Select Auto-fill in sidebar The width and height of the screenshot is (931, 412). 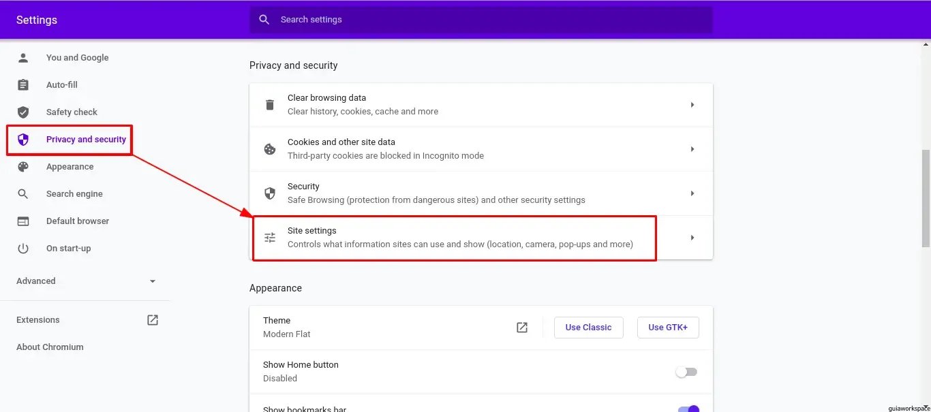pyautogui.click(x=62, y=85)
